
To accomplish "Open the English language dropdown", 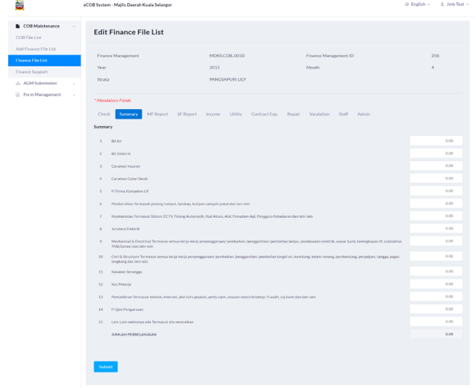I will [x=418, y=4].
